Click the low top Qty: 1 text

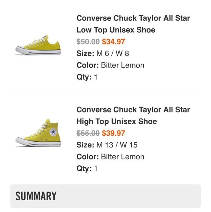(x=87, y=77)
